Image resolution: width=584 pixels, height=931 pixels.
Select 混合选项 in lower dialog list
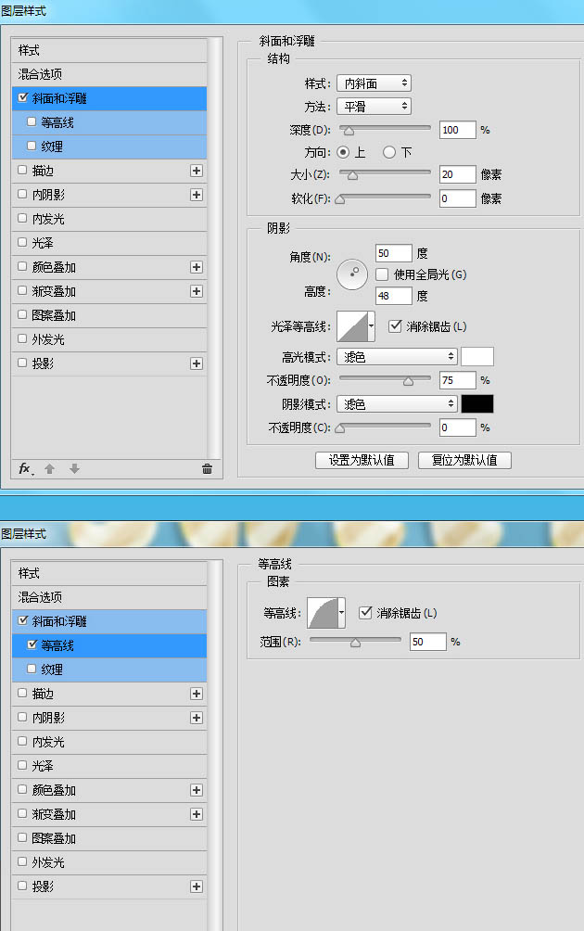109,597
